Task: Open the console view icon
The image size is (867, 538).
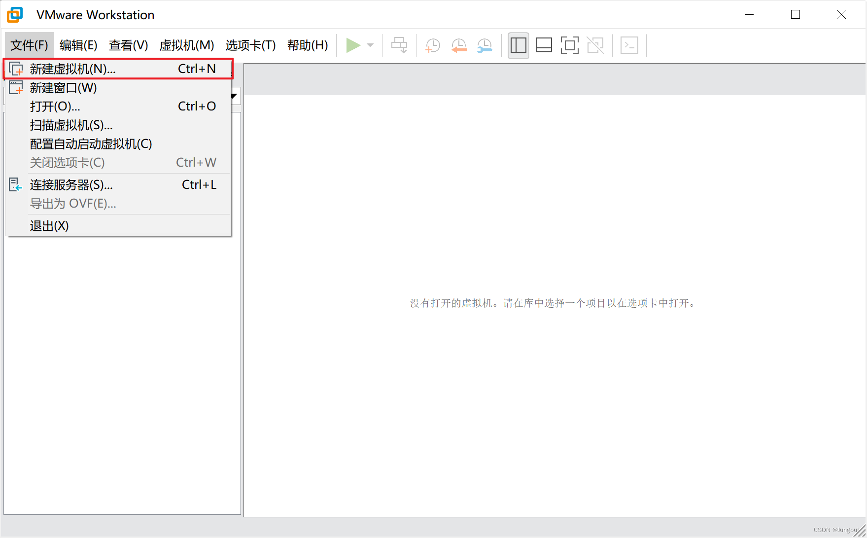Action: tap(629, 45)
